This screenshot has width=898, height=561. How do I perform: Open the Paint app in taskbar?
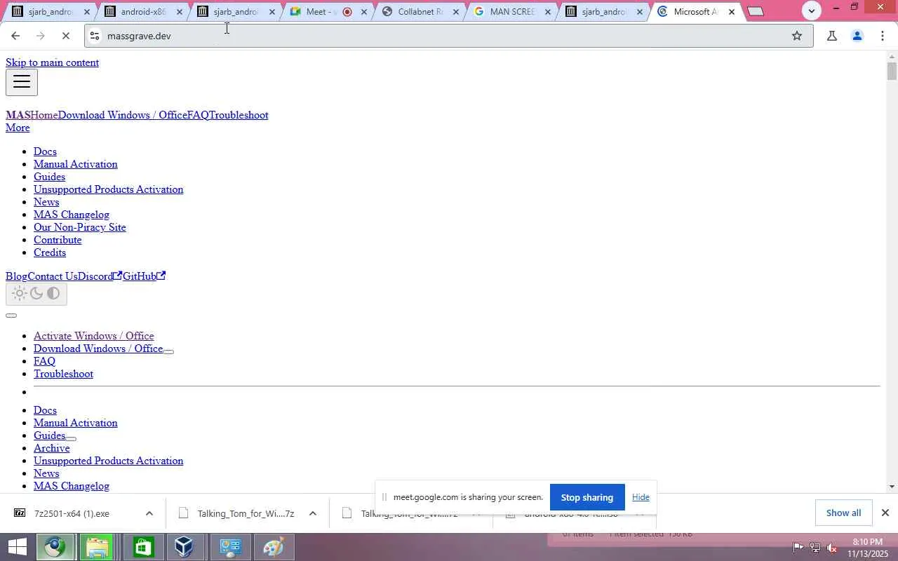point(273,547)
